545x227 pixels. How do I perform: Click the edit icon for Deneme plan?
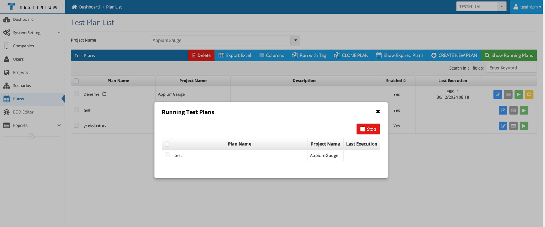pyautogui.click(x=498, y=94)
